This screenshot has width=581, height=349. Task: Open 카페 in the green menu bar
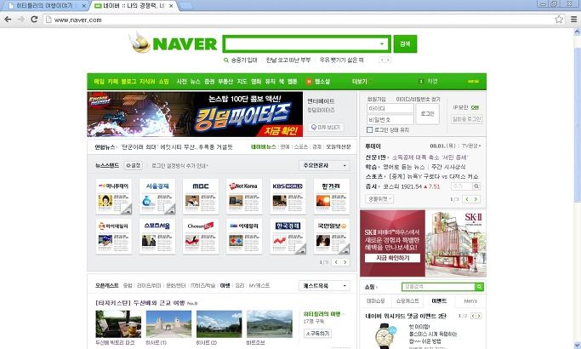tap(112, 81)
